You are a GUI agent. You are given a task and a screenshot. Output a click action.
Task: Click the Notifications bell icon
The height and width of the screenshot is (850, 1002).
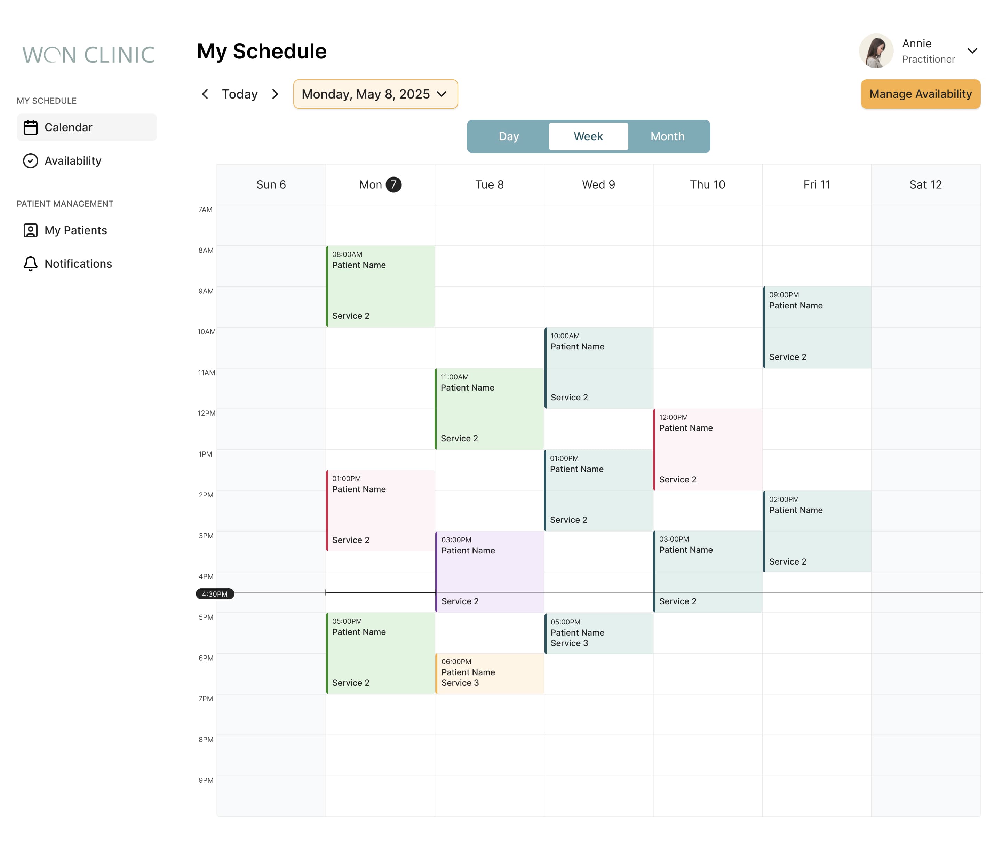[x=30, y=263]
